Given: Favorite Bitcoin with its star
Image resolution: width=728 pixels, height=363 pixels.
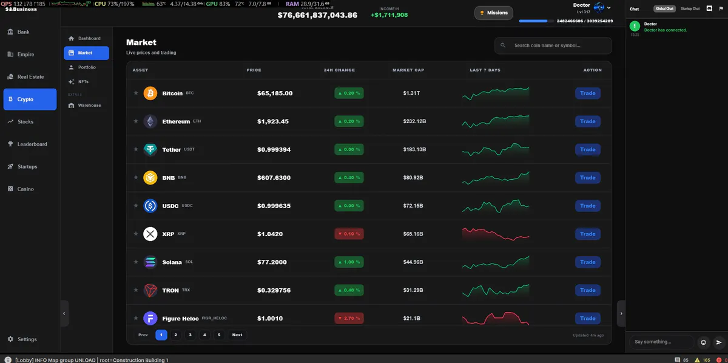Looking at the screenshot, I should 136,93.
